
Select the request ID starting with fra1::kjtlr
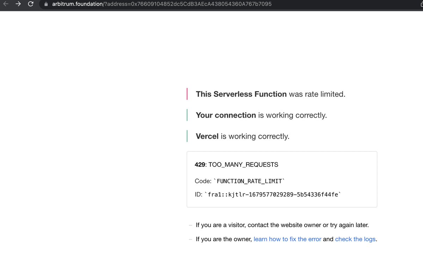click(x=272, y=194)
